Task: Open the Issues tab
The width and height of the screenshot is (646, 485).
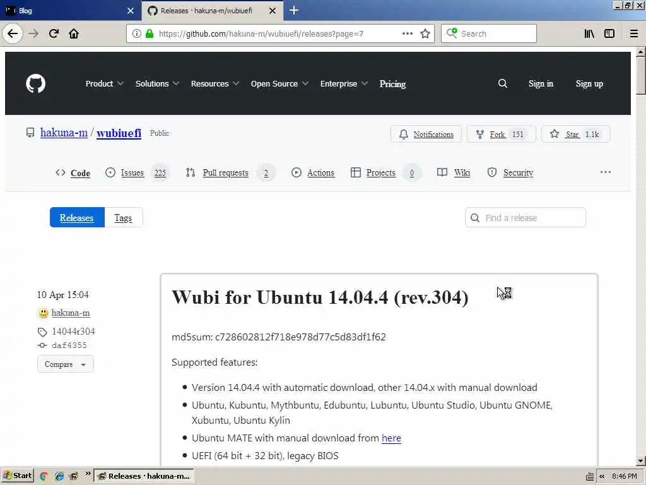Action: [x=137, y=173]
